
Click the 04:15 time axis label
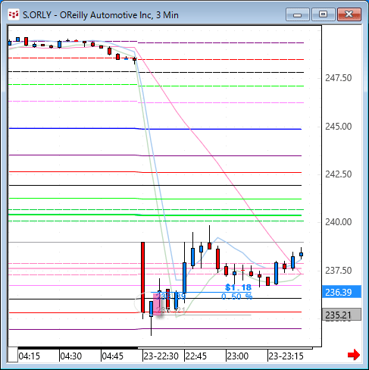[x=30, y=356]
